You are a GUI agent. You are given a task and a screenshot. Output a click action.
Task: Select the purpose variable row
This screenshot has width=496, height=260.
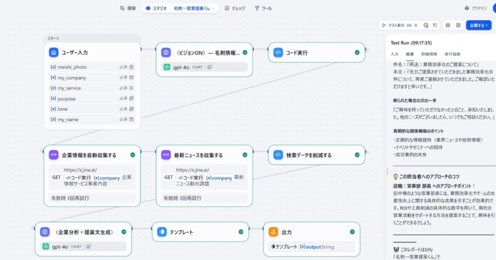[92, 99]
